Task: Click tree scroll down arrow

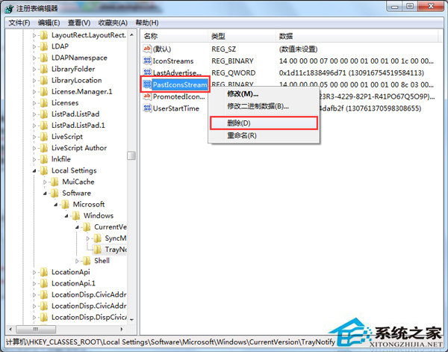Action: pos(131,319)
